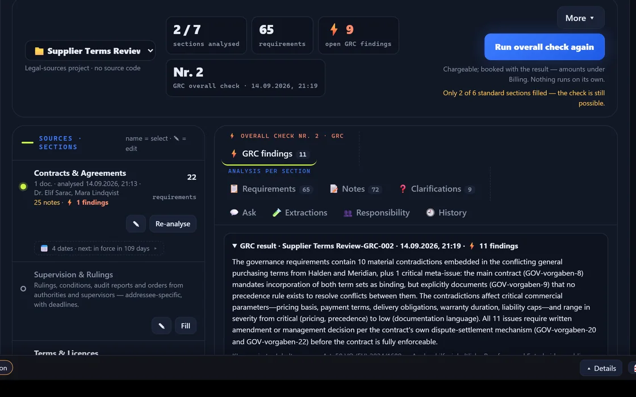
Task: Click the Extractions tab icon
Action: (x=277, y=213)
